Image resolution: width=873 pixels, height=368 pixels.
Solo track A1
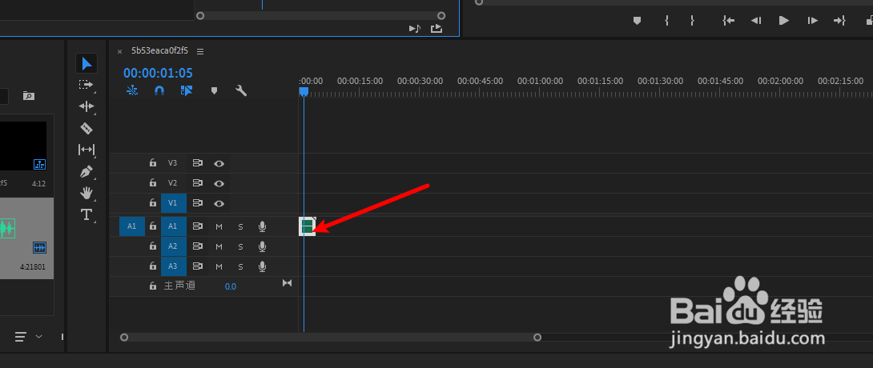[x=240, y=227]
